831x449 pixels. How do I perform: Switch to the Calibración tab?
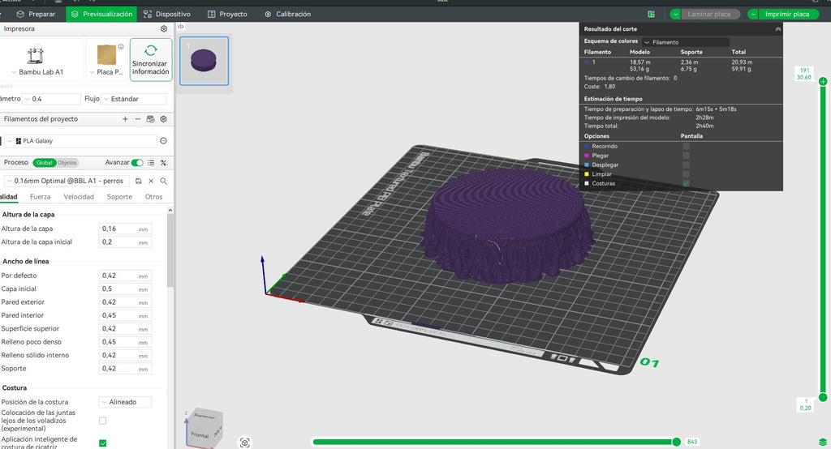pos(288,15)
